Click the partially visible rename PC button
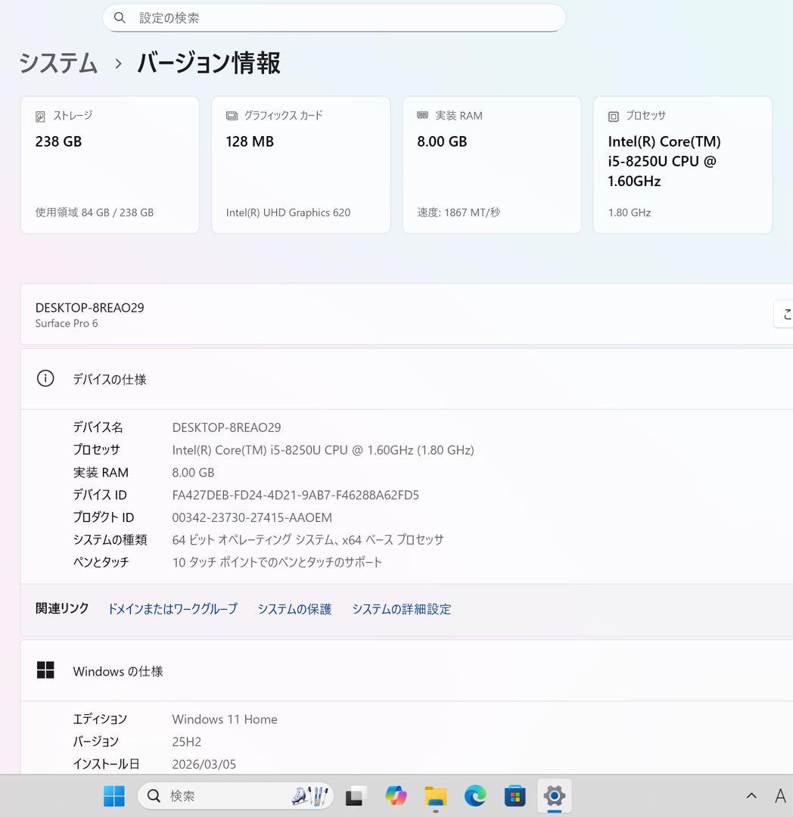 [x=784, y=314]
